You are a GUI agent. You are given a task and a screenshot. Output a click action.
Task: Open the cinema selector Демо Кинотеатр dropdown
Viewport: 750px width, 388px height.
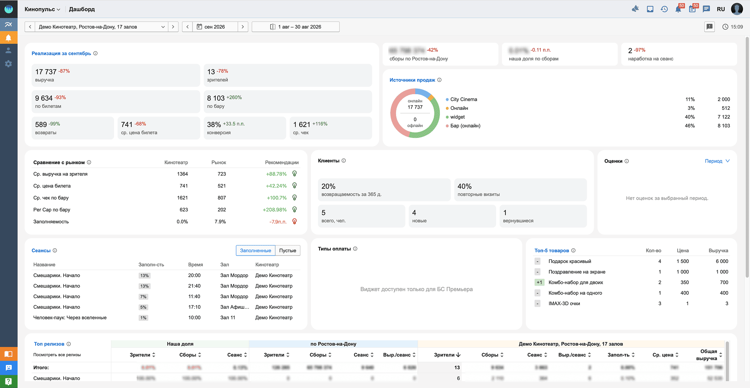tap(102, 27)
